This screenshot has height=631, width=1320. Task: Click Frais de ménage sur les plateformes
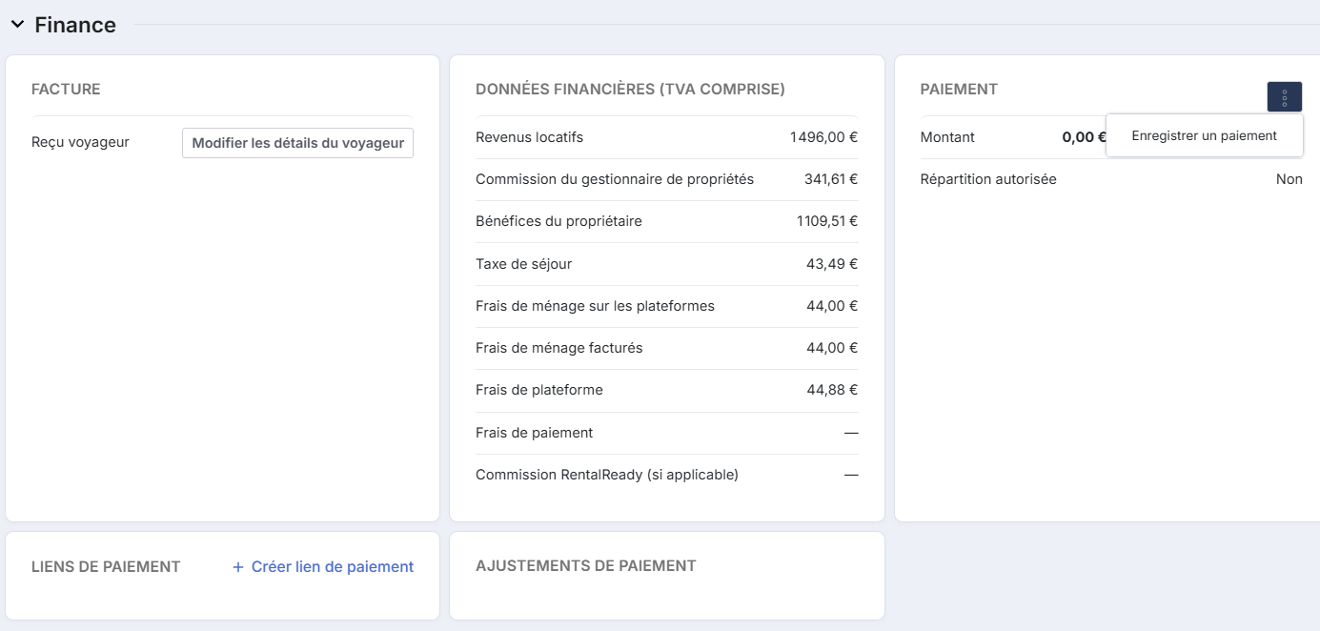pyautogui.click(x=595, y=306)
